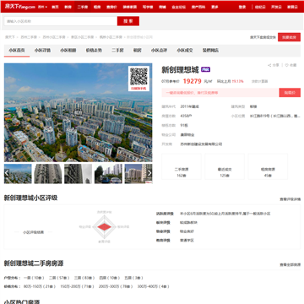The height and width of the screenshot is (304, 304).
Task: Switch to the 小区相册 tab
Action: (x=68, y=51)
